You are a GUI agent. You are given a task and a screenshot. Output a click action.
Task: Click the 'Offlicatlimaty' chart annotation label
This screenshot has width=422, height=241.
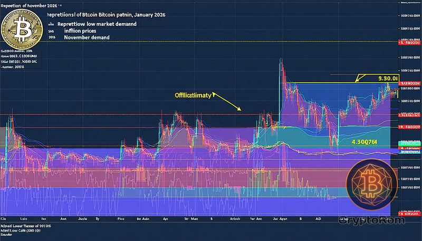point(193,95)
